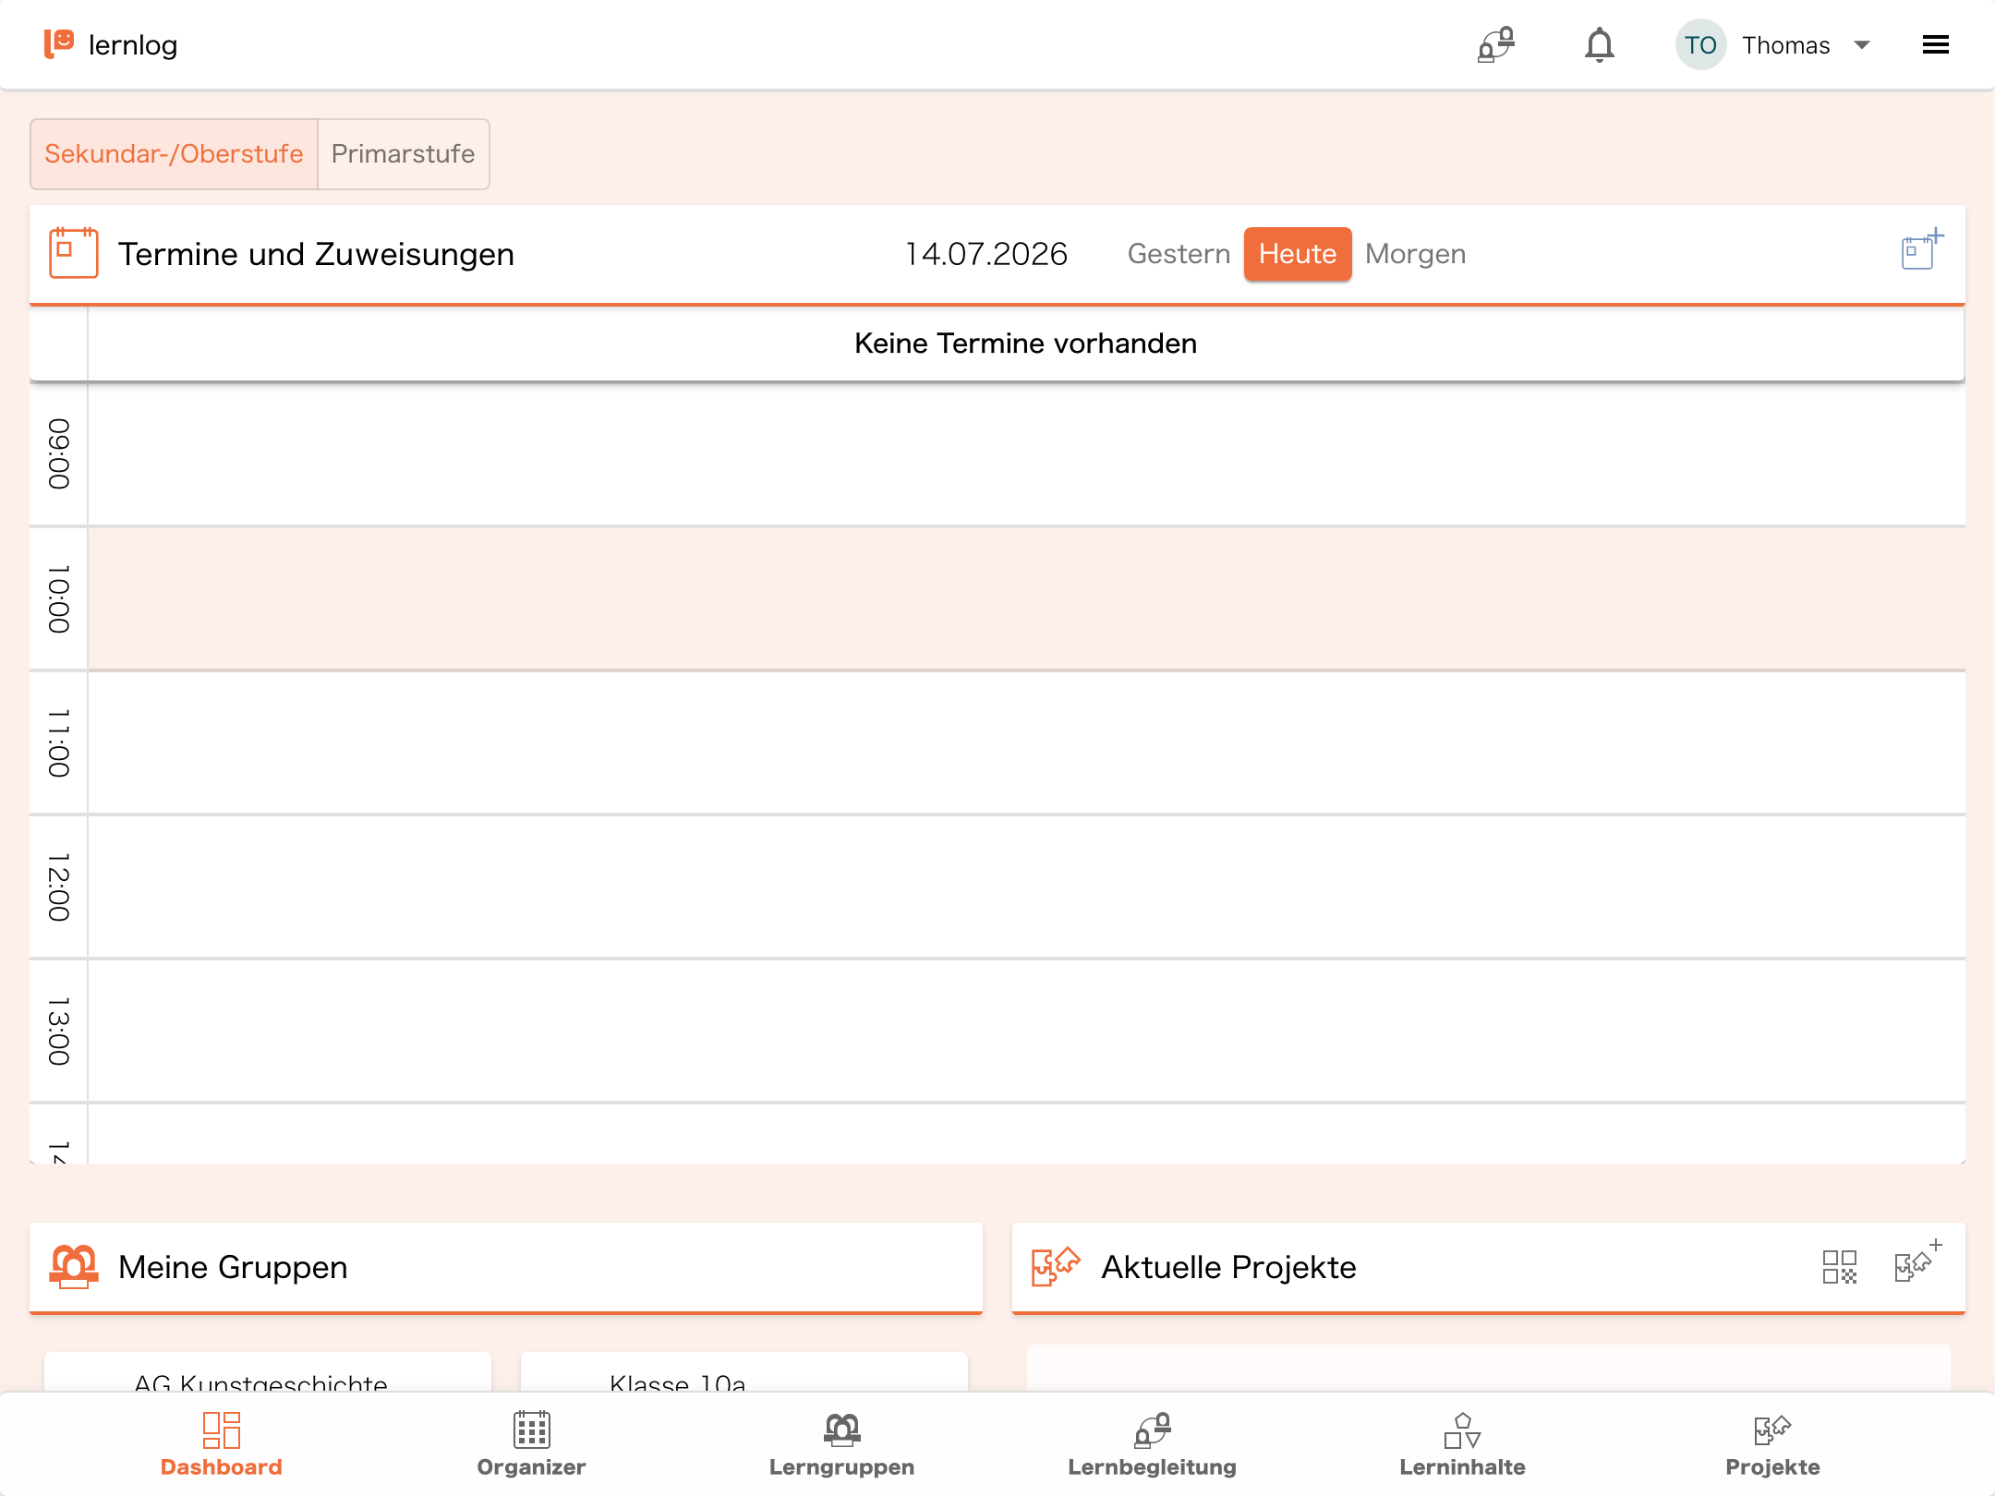
Task: Show yesterday's appointments with Gestern
Action: pos(1179,254)
